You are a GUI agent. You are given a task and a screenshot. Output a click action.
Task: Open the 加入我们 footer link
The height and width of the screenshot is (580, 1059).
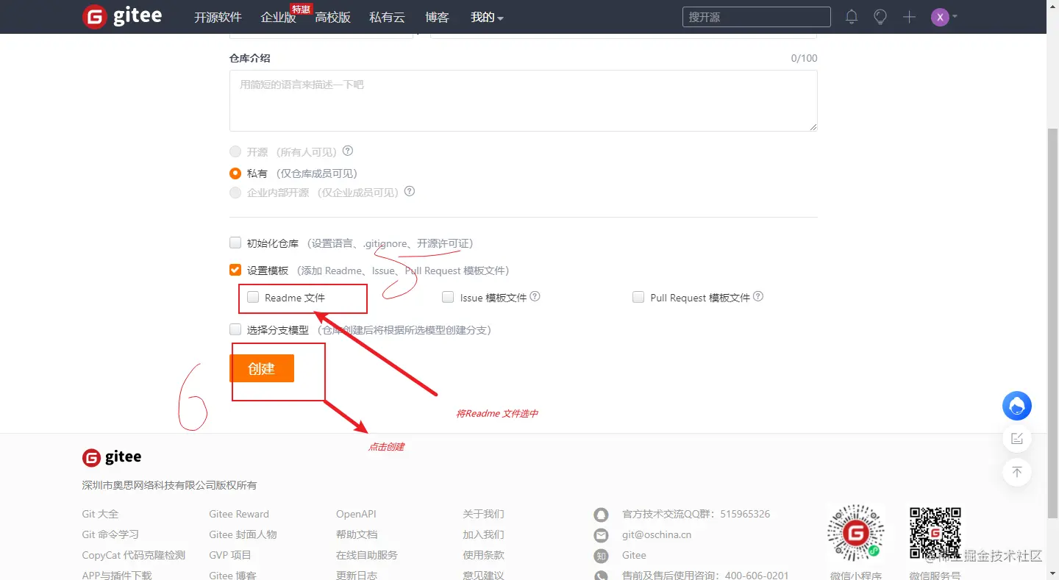(x=483, y=534)
